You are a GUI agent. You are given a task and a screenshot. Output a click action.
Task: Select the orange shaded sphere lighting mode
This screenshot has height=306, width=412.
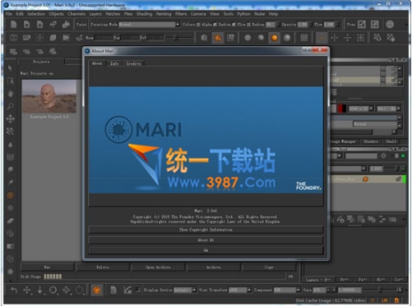[274, 38]
